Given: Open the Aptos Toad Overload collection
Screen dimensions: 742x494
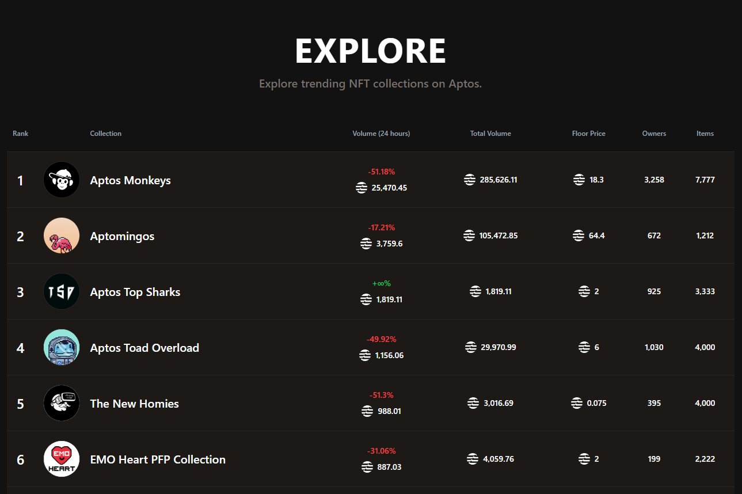Looking at the screenshot, I should pos(144,348).
